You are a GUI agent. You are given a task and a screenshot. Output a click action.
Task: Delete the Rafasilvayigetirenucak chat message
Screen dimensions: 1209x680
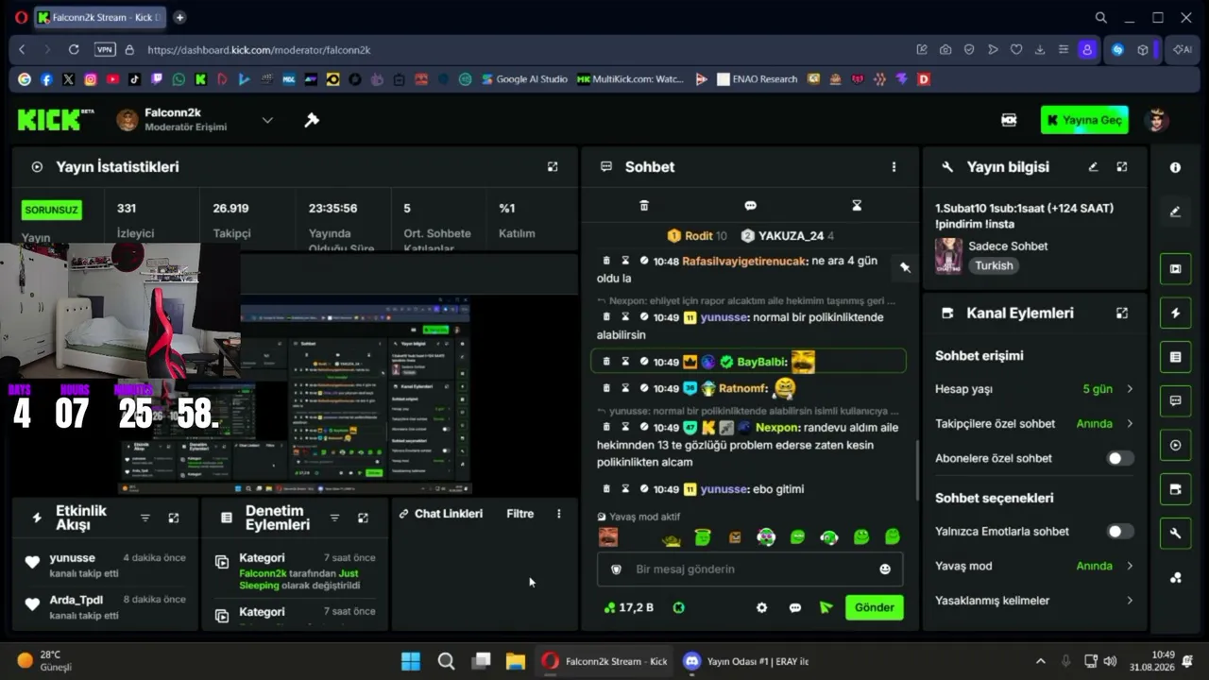[x=606, y=261]
